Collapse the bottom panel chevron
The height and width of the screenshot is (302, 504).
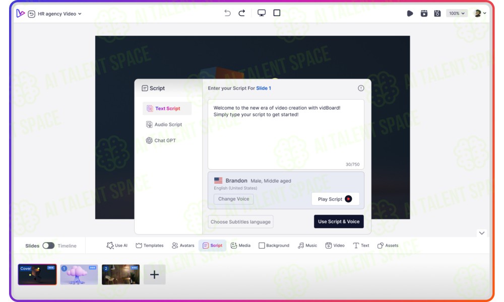pyautogui.click(x=481, y=233)
